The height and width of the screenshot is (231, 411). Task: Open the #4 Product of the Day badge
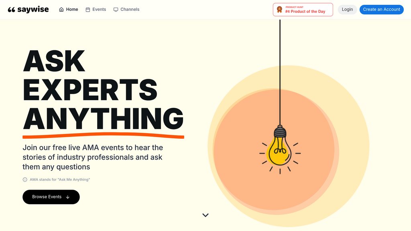(303, 10)
